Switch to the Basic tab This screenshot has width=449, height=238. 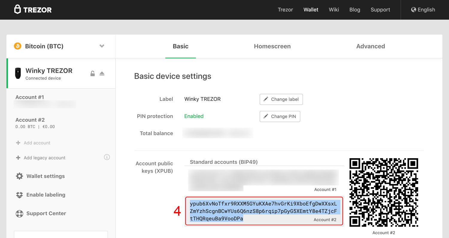(x=180, y=46)
